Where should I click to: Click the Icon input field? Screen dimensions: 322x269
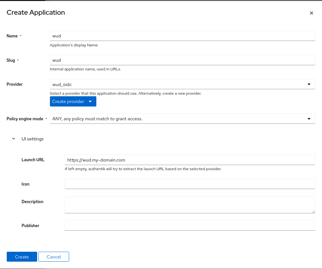click(x=190, y=184)
